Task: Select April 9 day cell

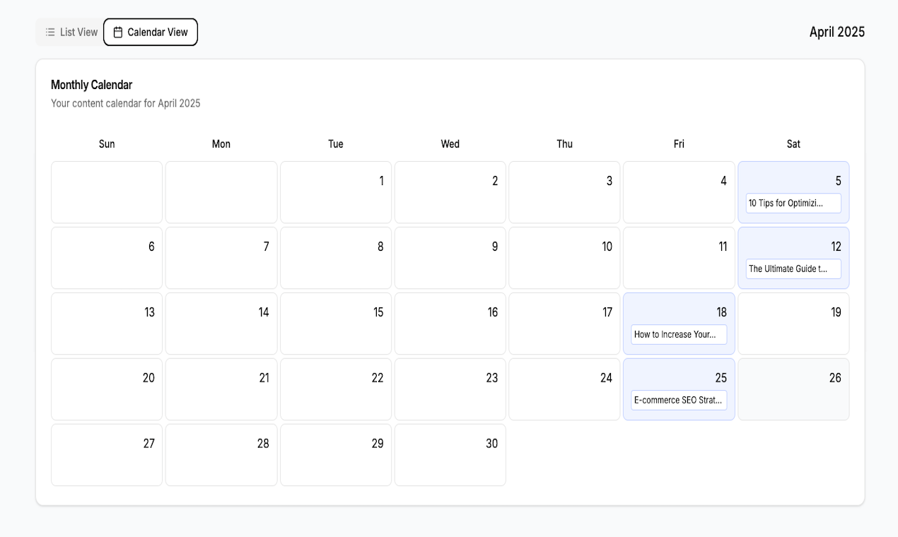Action: coord(450,258)
